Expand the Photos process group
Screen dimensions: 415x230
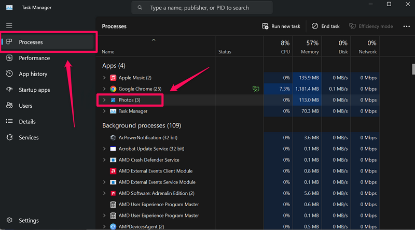coord(104,100)
